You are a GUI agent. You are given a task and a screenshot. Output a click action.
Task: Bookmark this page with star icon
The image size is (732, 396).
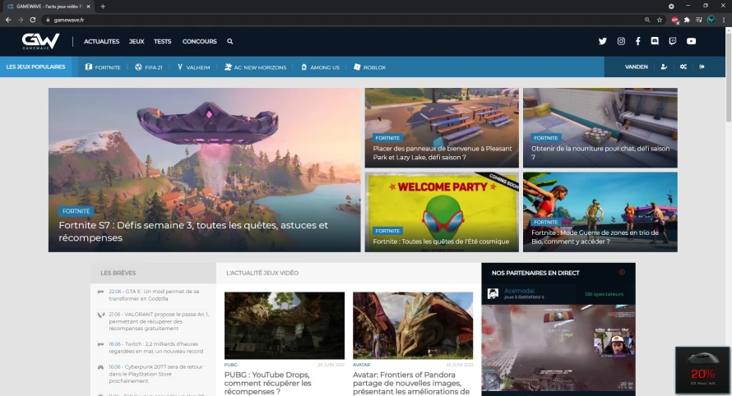pos(659,20)
